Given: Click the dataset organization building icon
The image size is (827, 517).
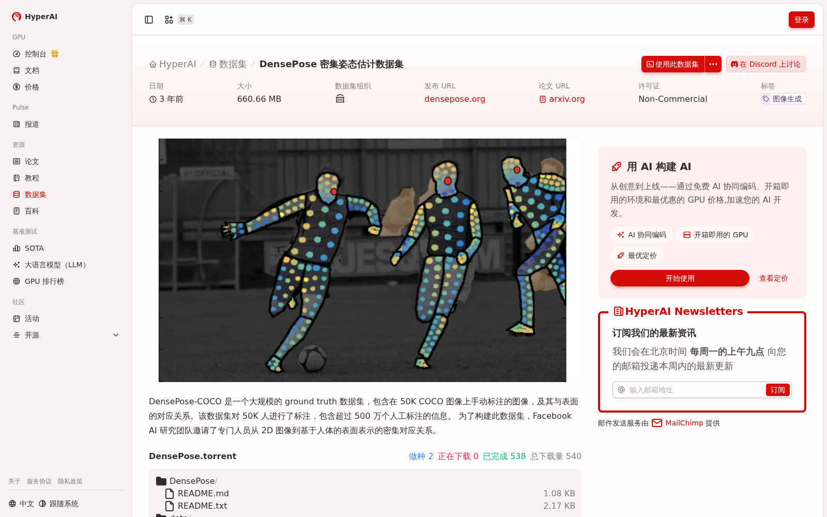Looking at the screenshot, I should click(x=340, y=99).
